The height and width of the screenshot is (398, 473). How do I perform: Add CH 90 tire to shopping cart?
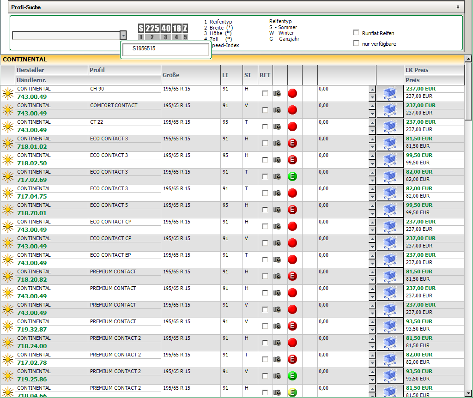(x=390, y=93)
